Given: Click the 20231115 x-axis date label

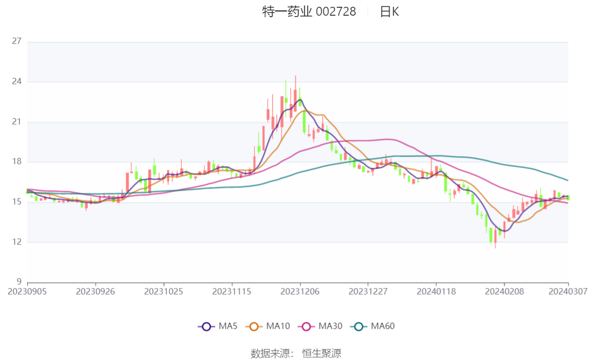Looking at the screenshot, I should pyautogui.click(x=232, y=292).
